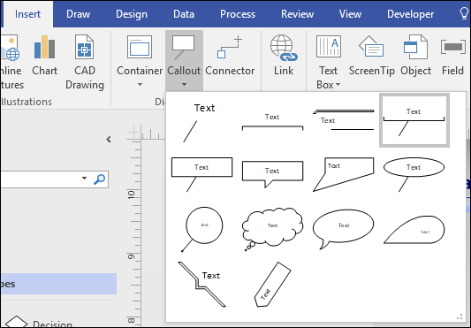Screen dimensions: 471x328
Task: Click the Connector tool icon
Action: tap(230, 47)
